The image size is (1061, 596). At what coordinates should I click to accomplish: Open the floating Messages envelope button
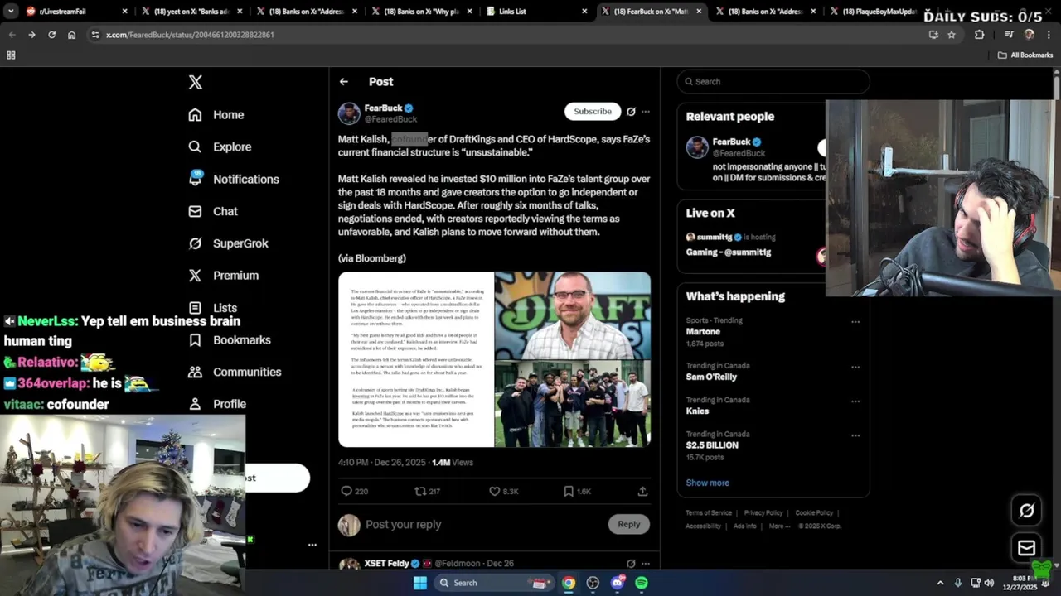click(x=1026, y=547)
